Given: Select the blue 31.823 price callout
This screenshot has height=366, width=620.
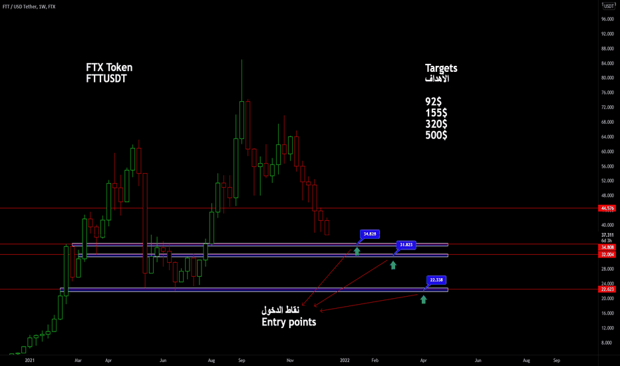Looking at the screenshot, I should point(406,245).
